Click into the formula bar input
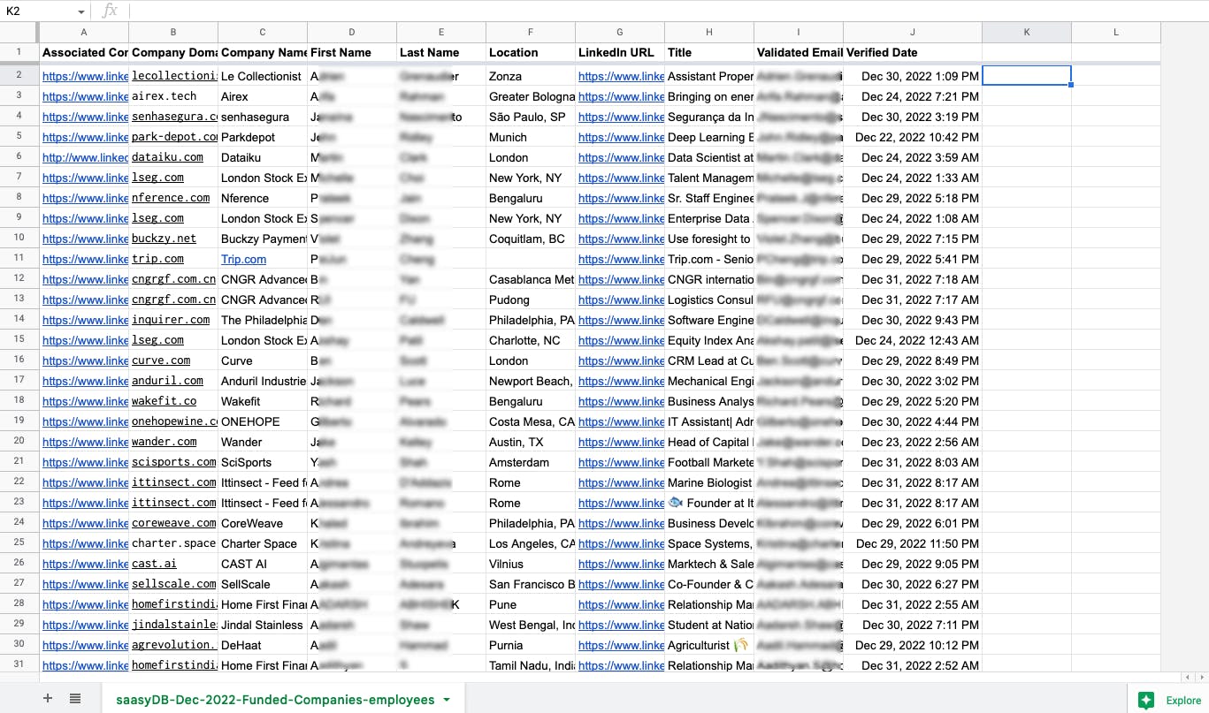 [x=668, y=11]
